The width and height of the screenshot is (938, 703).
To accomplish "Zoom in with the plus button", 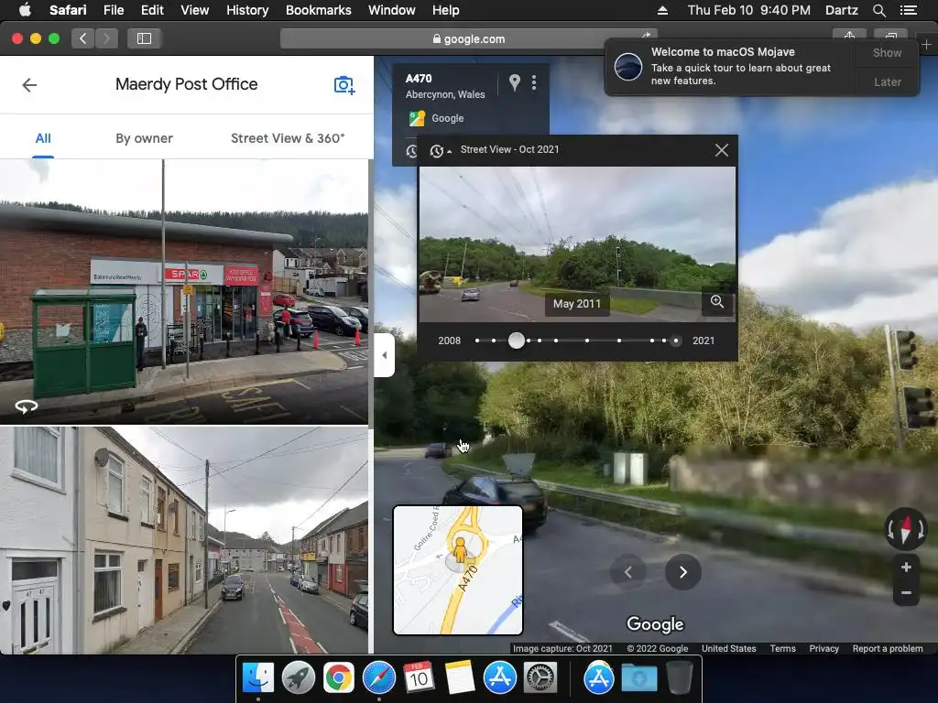I will 906,568.
